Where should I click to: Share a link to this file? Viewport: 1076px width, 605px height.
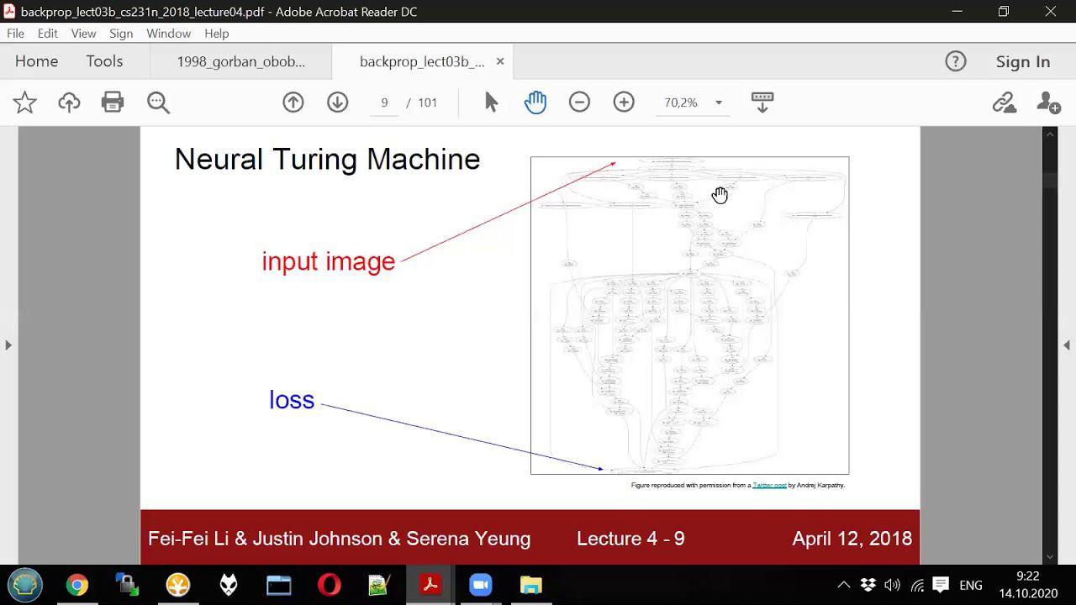pyautogui.click(x=1004, y=103)
